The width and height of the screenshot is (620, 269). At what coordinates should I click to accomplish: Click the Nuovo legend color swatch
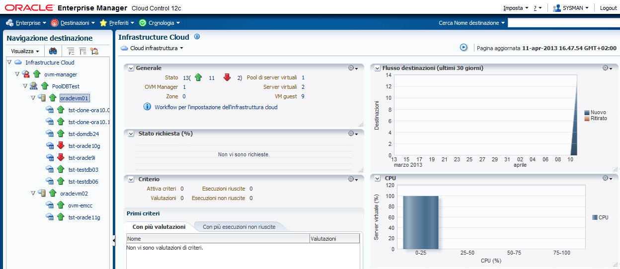coord(587,113)
